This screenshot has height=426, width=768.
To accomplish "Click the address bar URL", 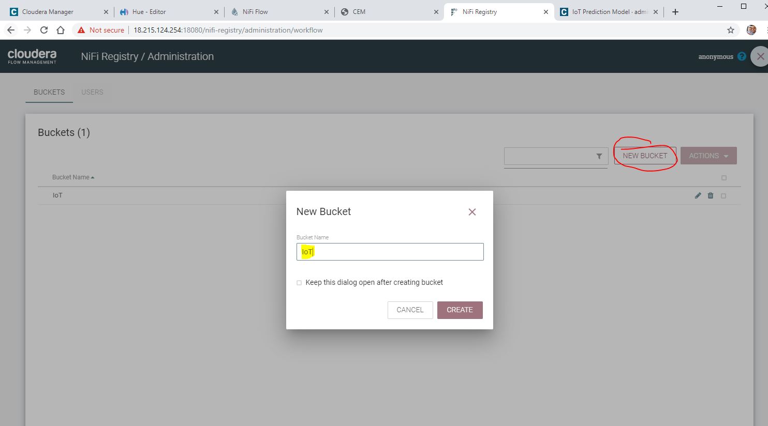I will click(228, 30).
